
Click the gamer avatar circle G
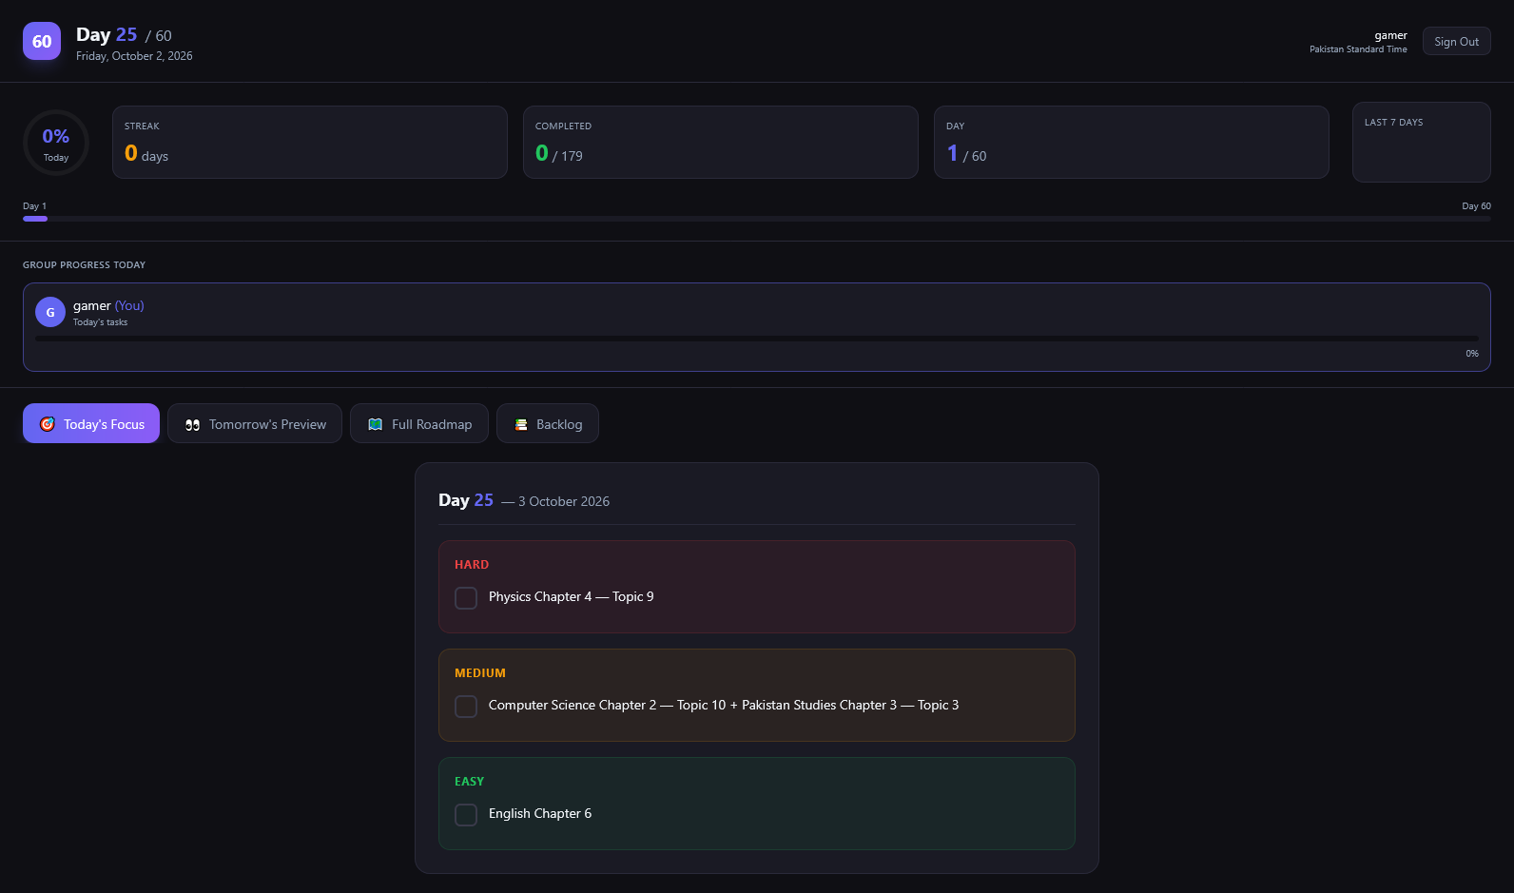pyautogui.click(x=50, y=312)
